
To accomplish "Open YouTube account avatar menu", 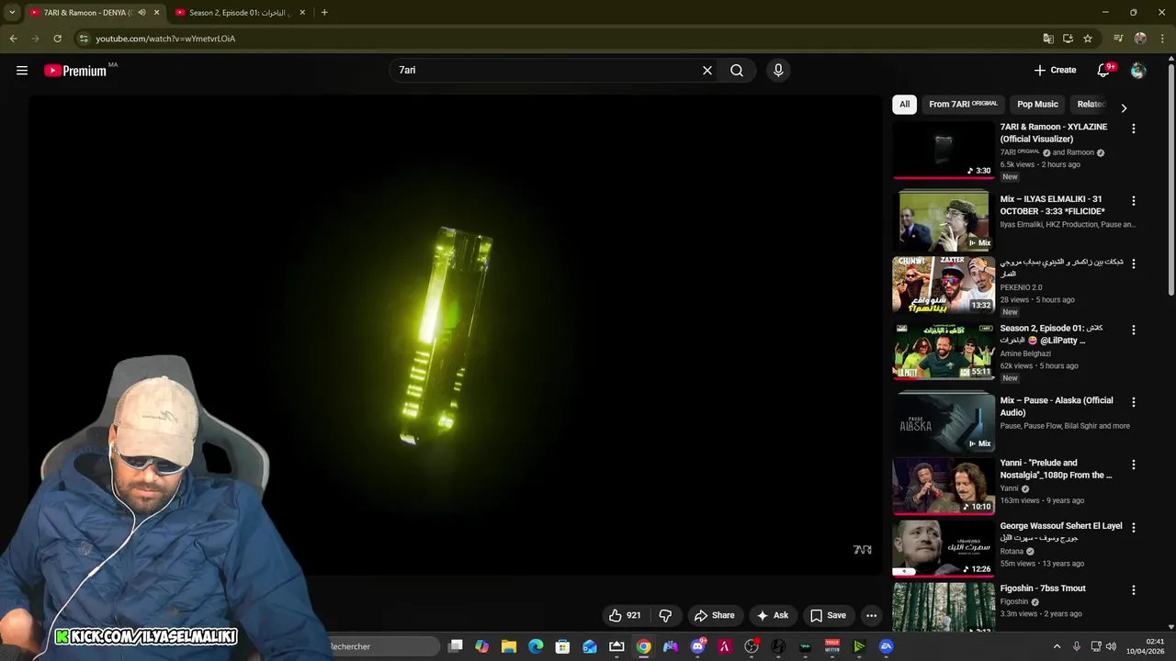I will (1138, 71).
